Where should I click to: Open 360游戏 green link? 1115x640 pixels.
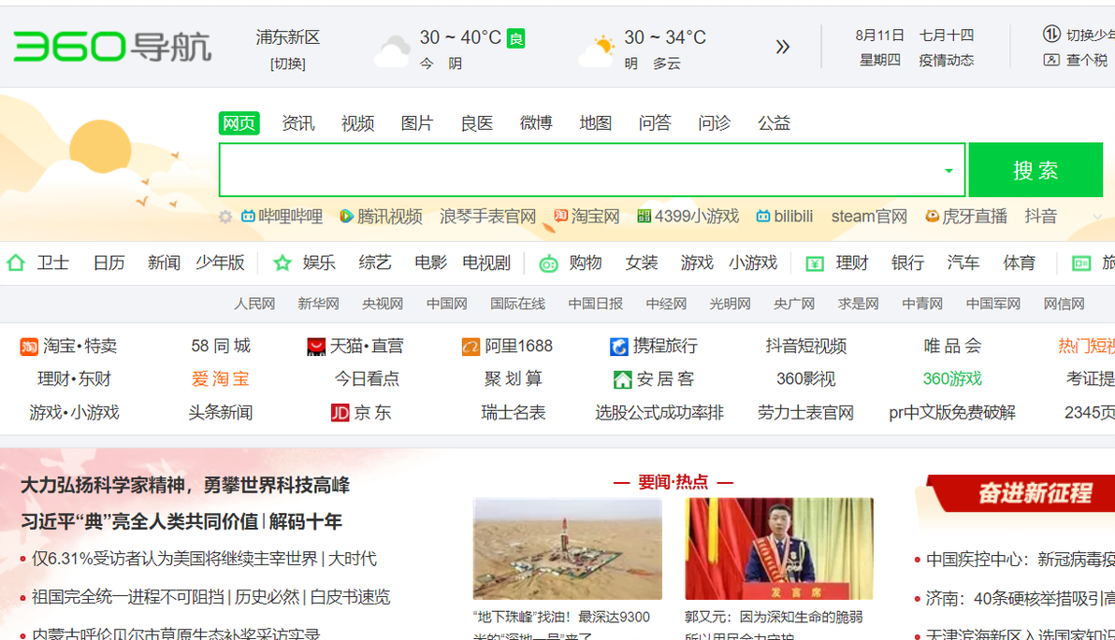(952, 379)
